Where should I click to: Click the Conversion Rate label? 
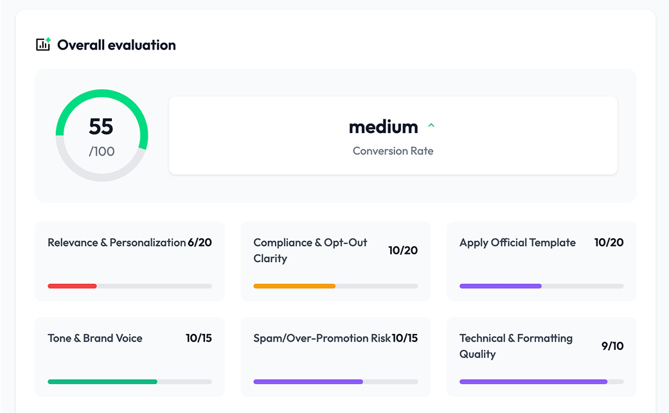[393, 151]
